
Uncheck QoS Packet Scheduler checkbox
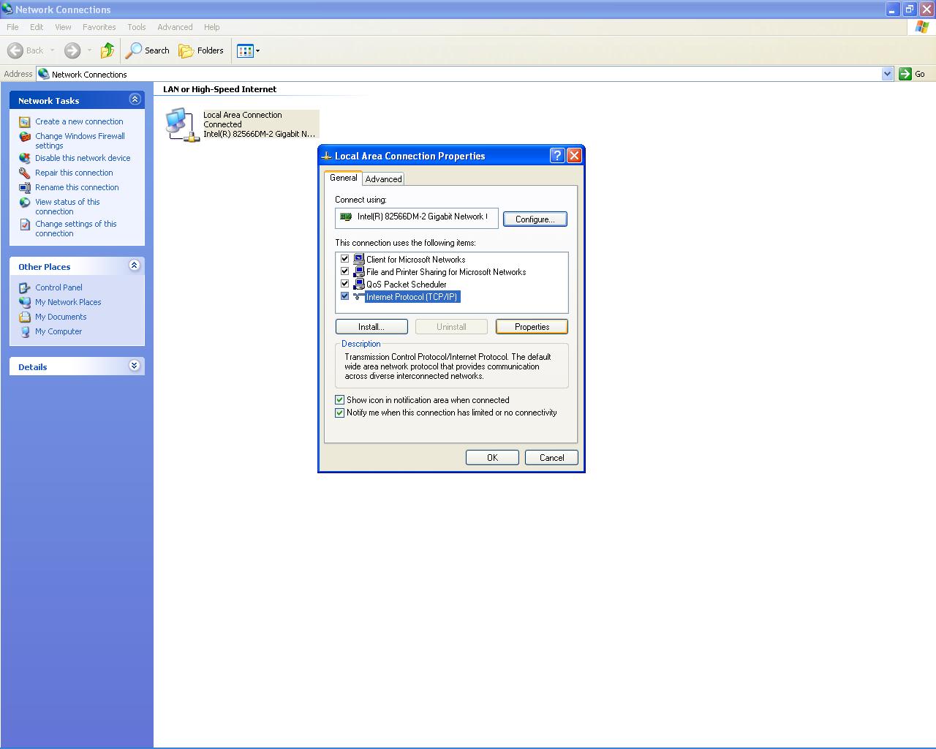(x=344, y=284)
